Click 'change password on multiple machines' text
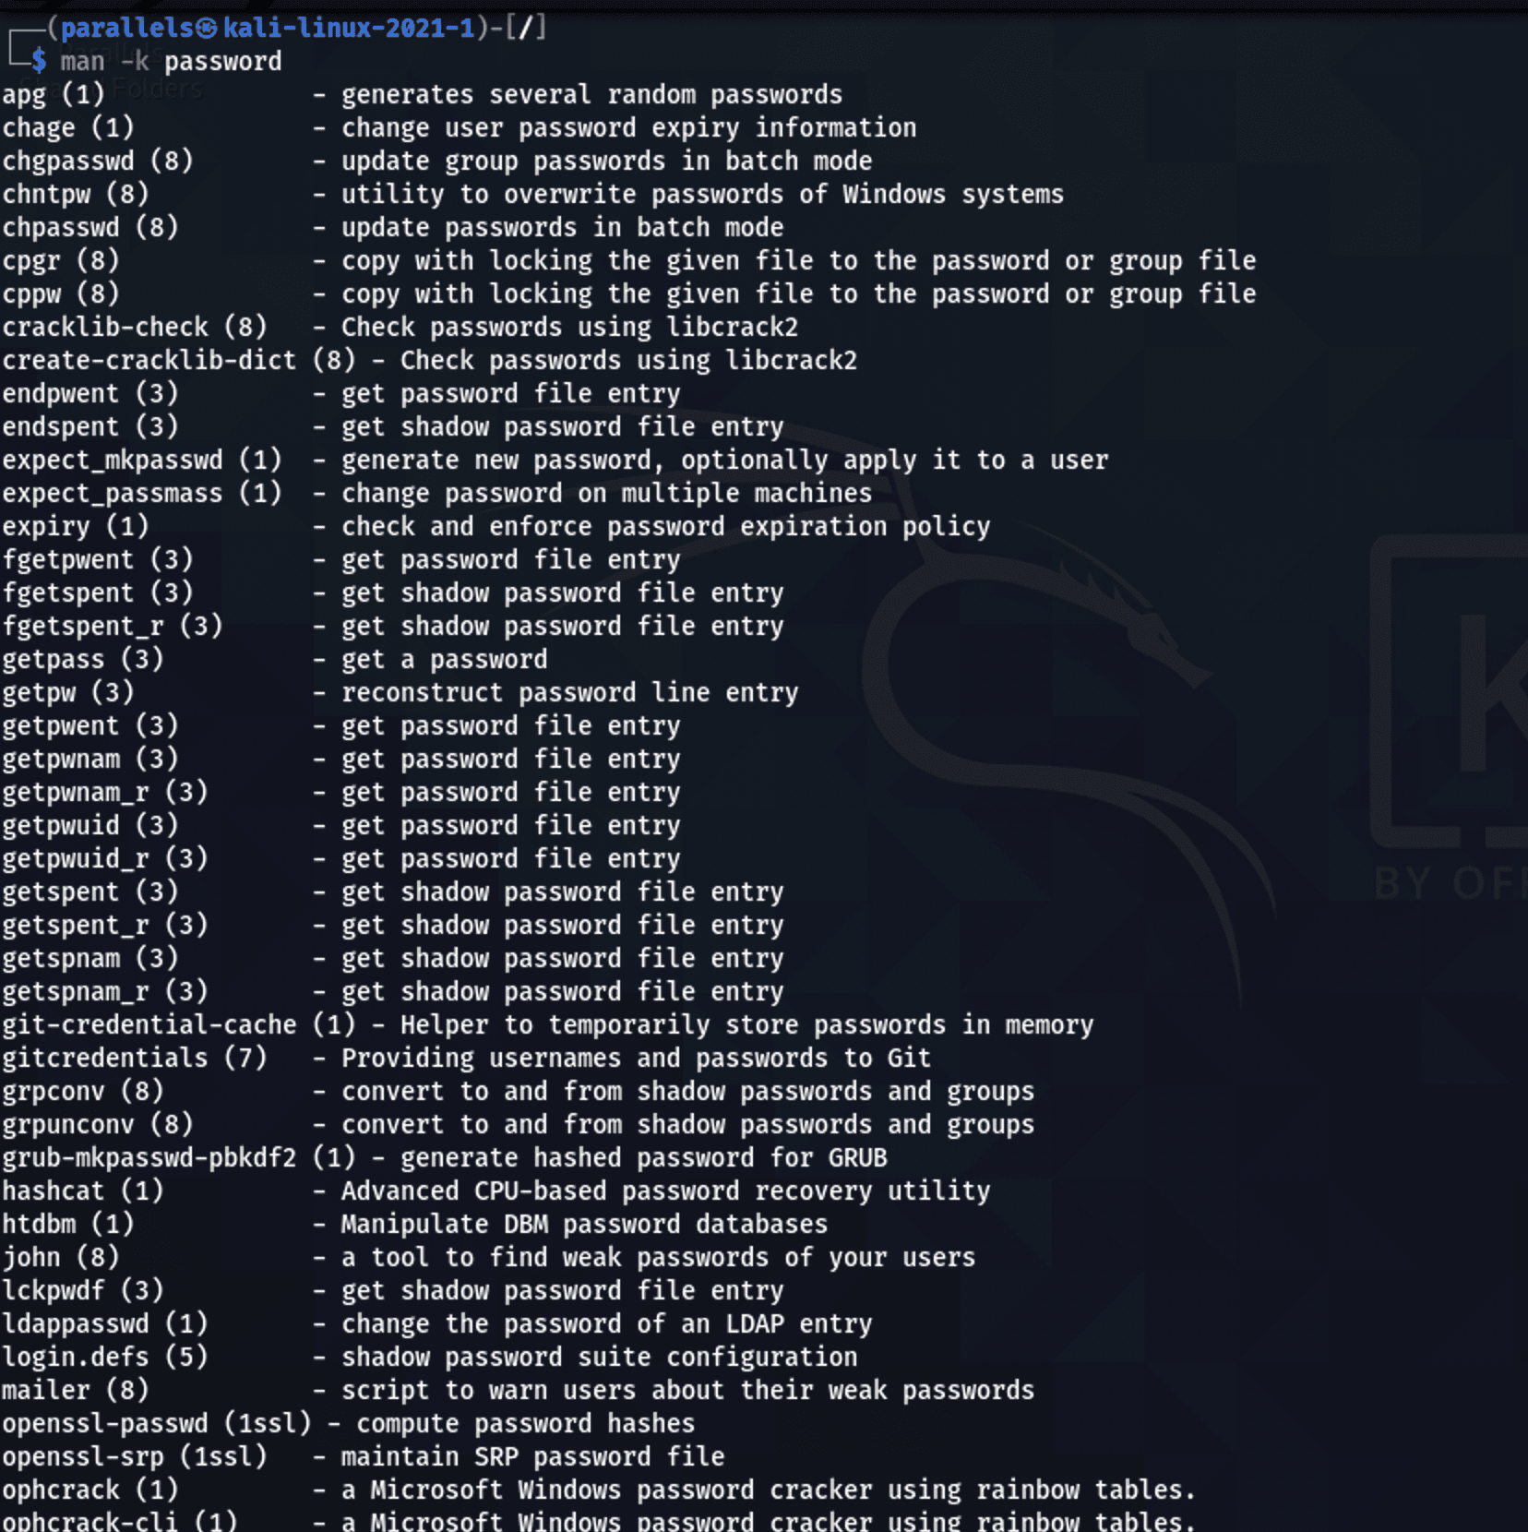The image size is (1528, 1532). pos(606,494)
